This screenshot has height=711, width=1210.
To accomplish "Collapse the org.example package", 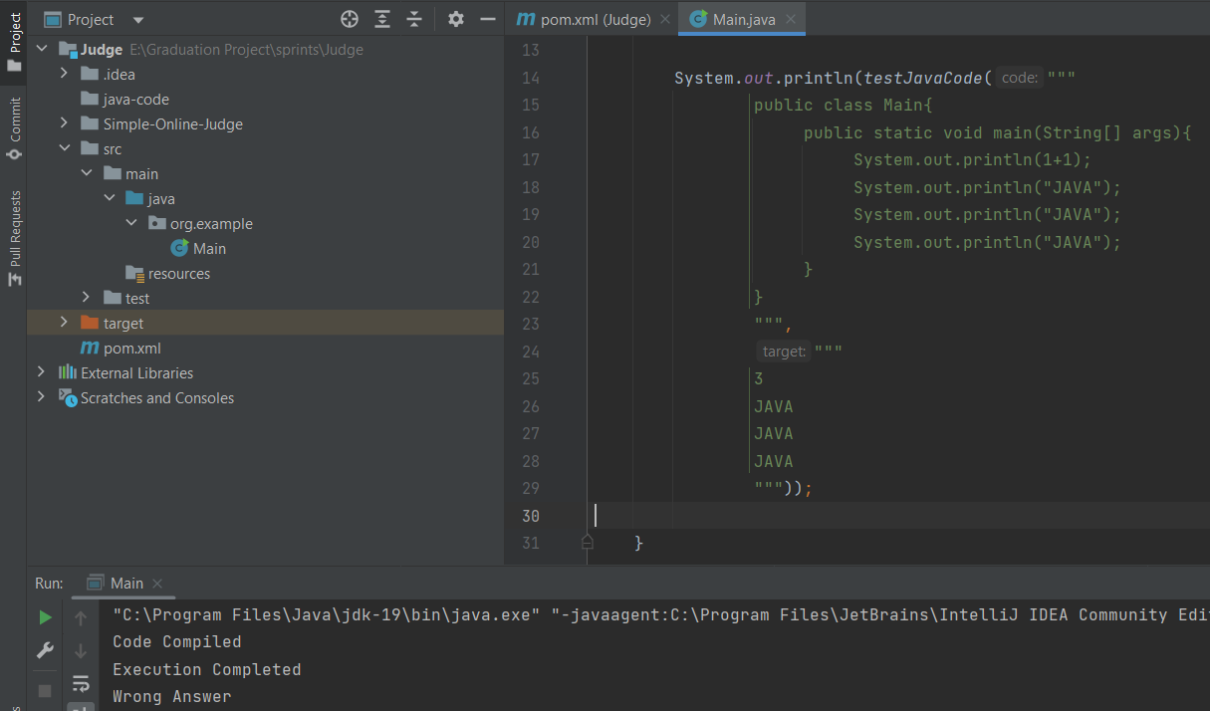I will click(x=131, y=223).
